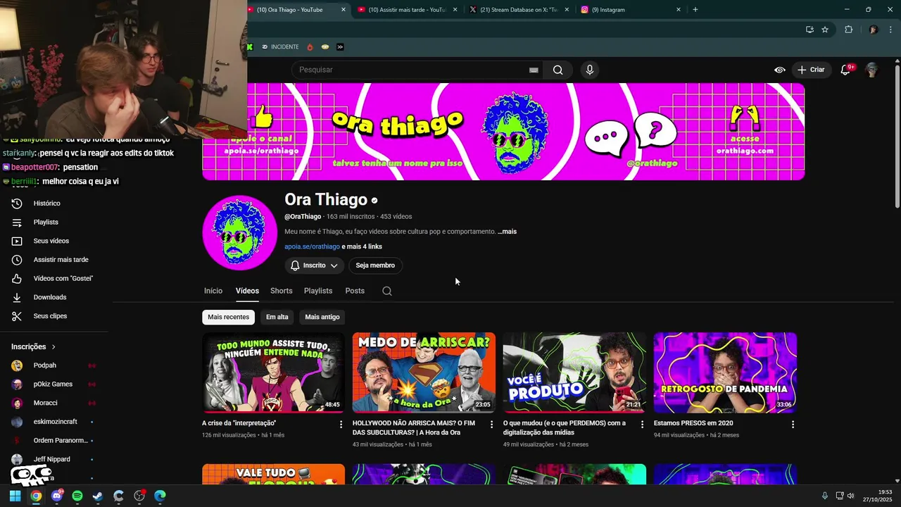The height and width of the screenshot is (507, 901).
Task: Open YouTube notifications bell
Action: tap(845, 70)
